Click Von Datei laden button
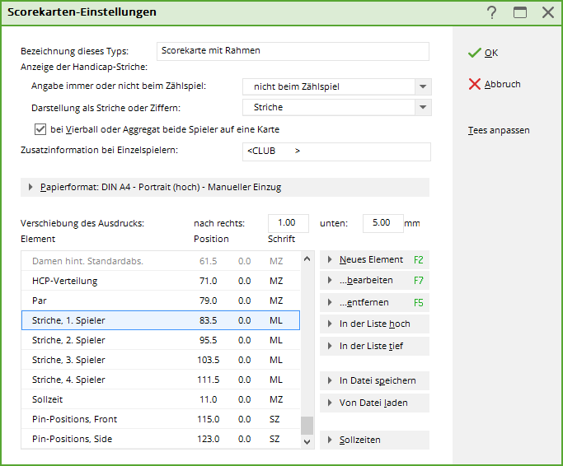 coord(373,403)
